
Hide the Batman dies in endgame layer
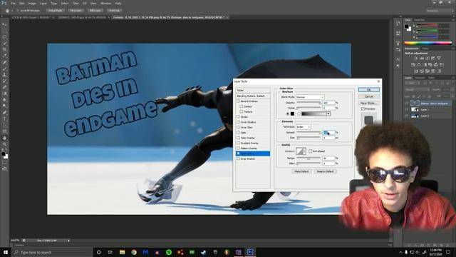[x=407, y=103]
